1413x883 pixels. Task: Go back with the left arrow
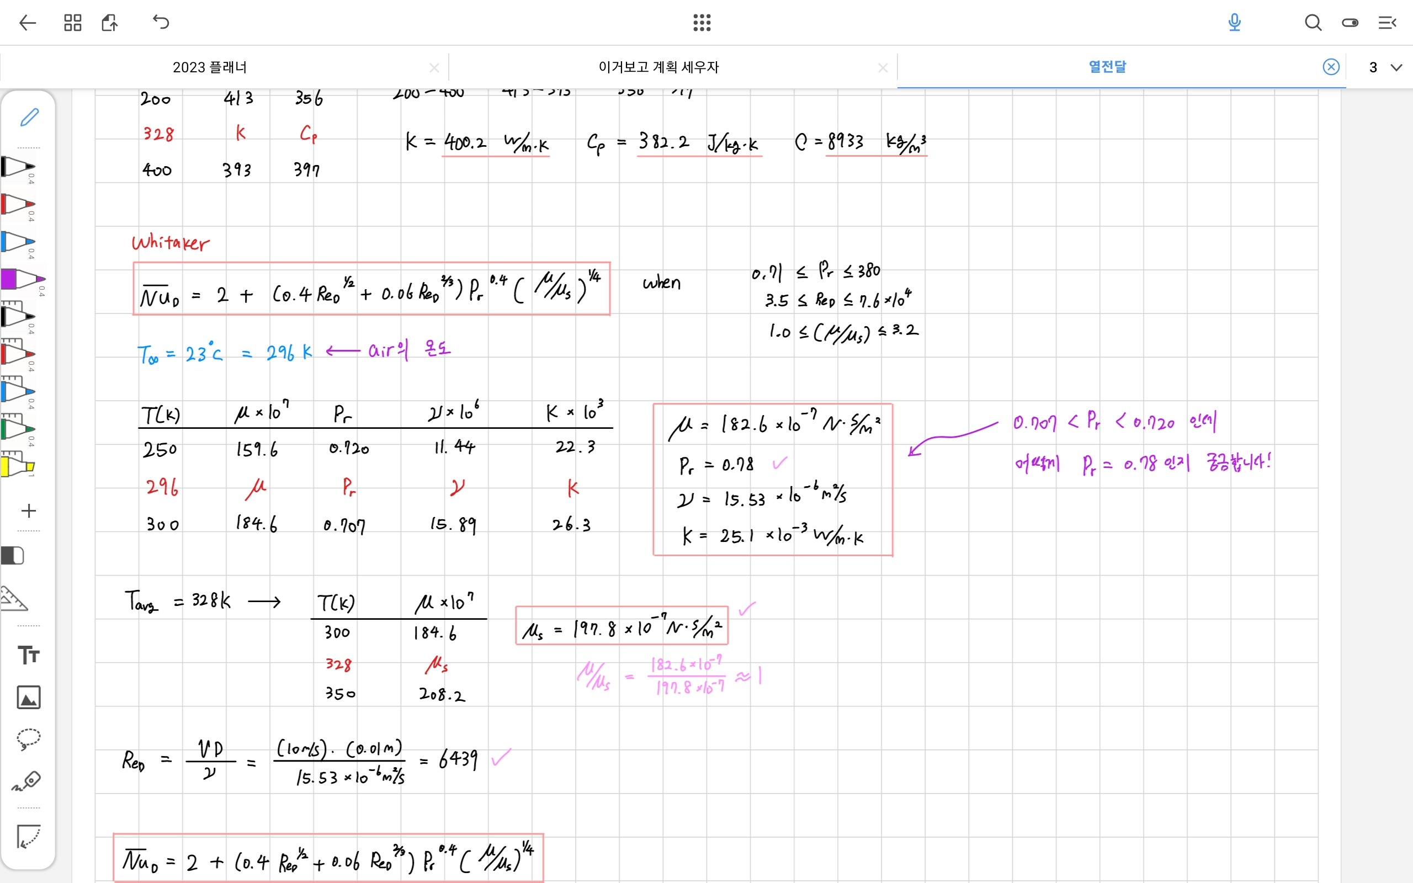(x=28, y=23)
